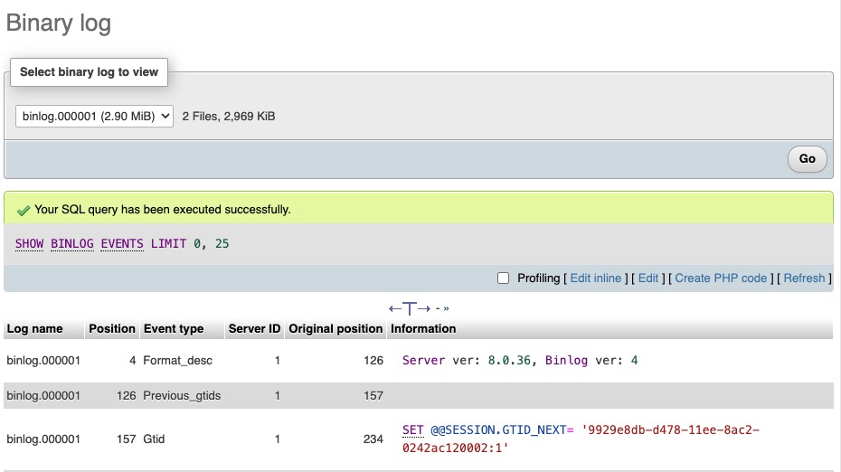The width and height of the screenshot is (841, 472).
Task: Click the success message text
Action: 163,210
